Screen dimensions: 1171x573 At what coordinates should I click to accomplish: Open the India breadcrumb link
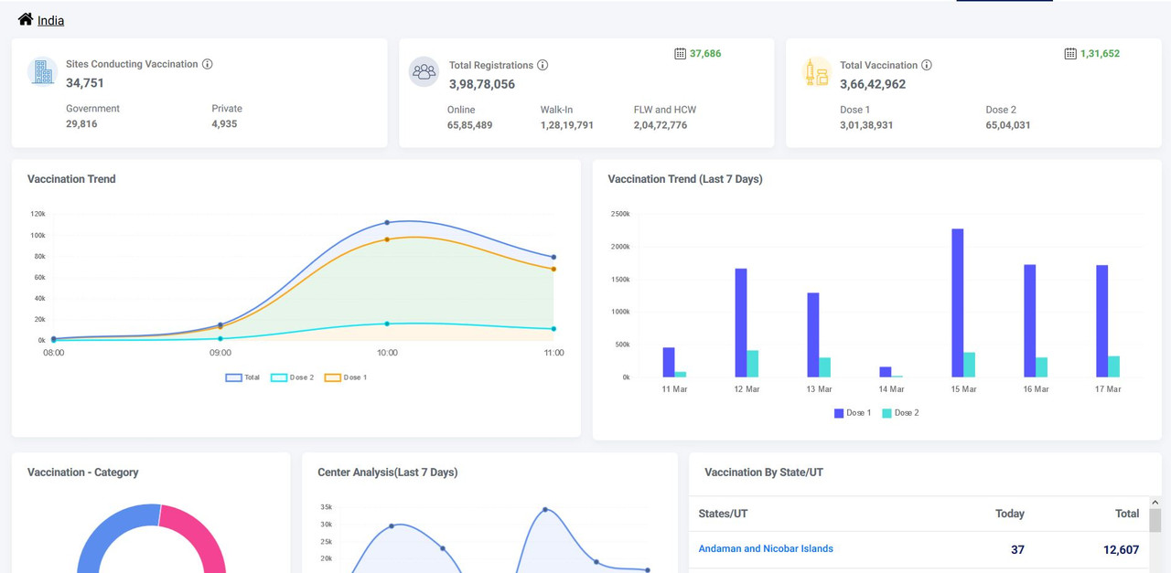pyautogui.click(x=50, y=20)
